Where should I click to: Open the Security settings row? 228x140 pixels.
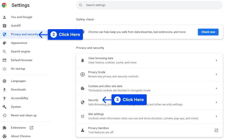149,102
